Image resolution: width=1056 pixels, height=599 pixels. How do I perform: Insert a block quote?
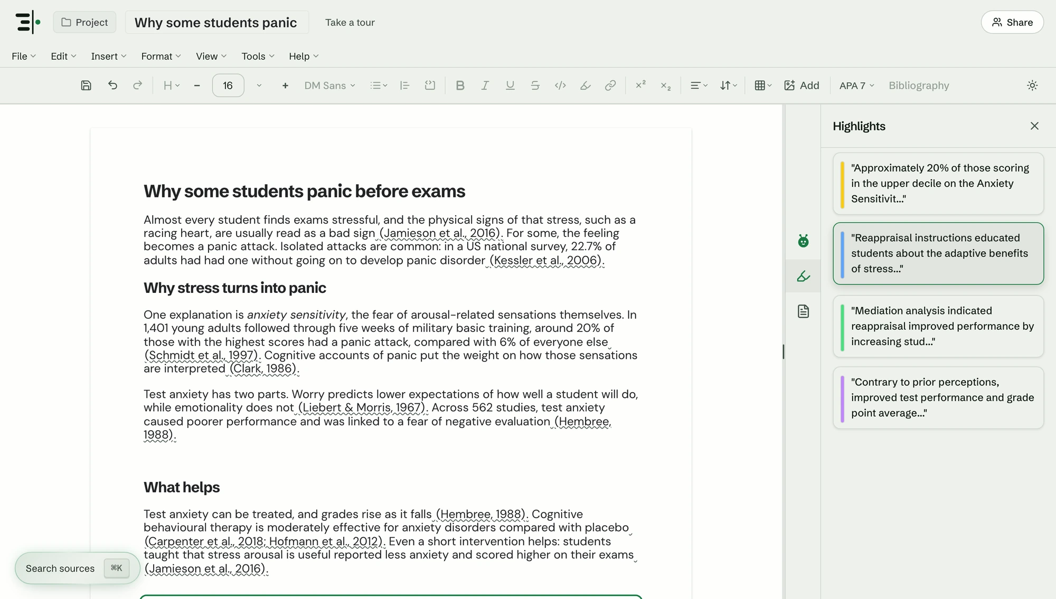tap(404, 85)
